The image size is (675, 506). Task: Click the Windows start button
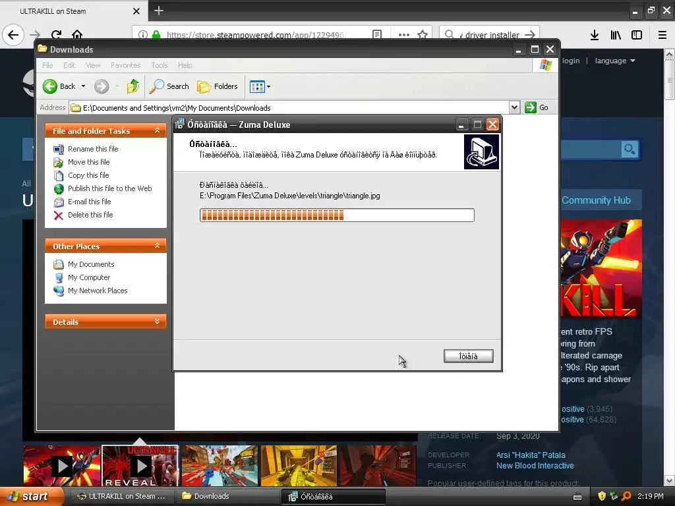click(30, 496)
